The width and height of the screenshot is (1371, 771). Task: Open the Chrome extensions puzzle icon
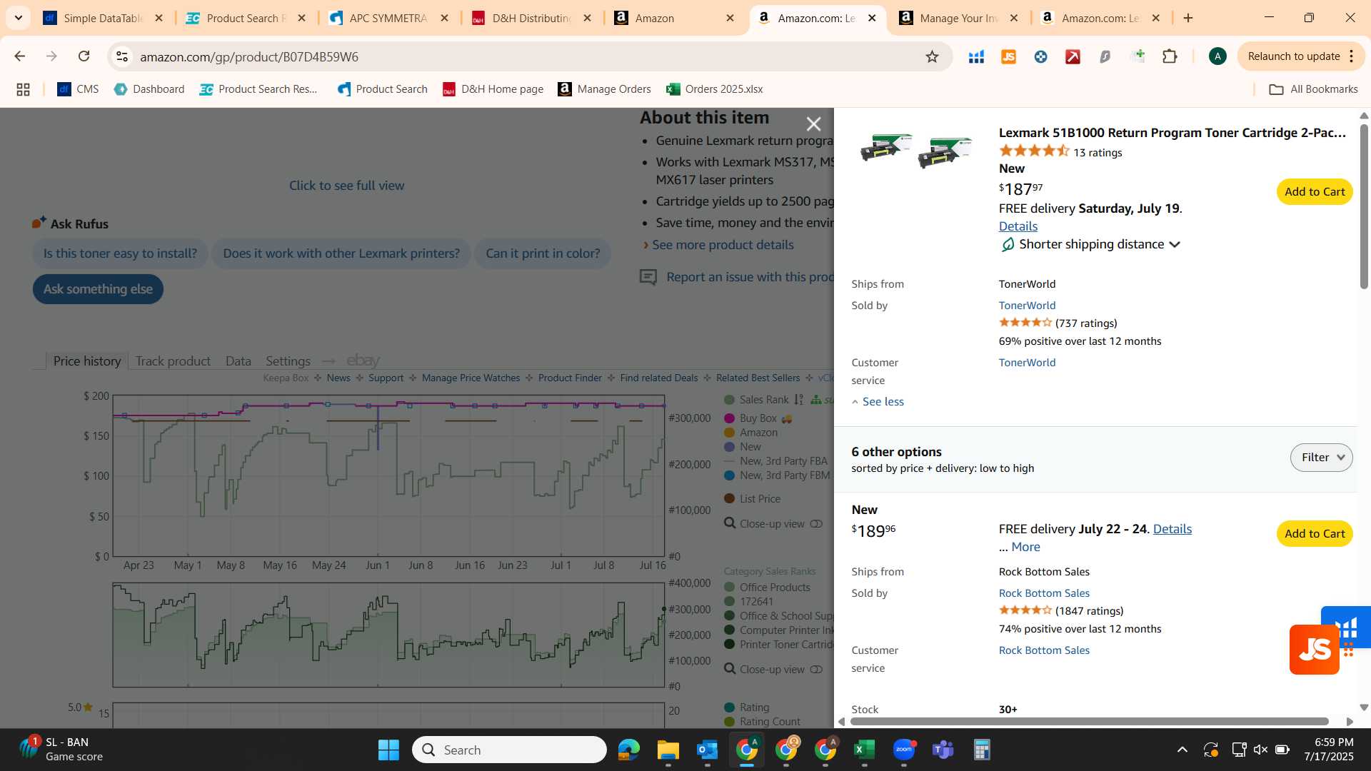(1170, 56)
